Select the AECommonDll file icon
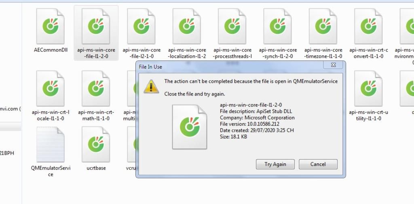 point(50,26)
